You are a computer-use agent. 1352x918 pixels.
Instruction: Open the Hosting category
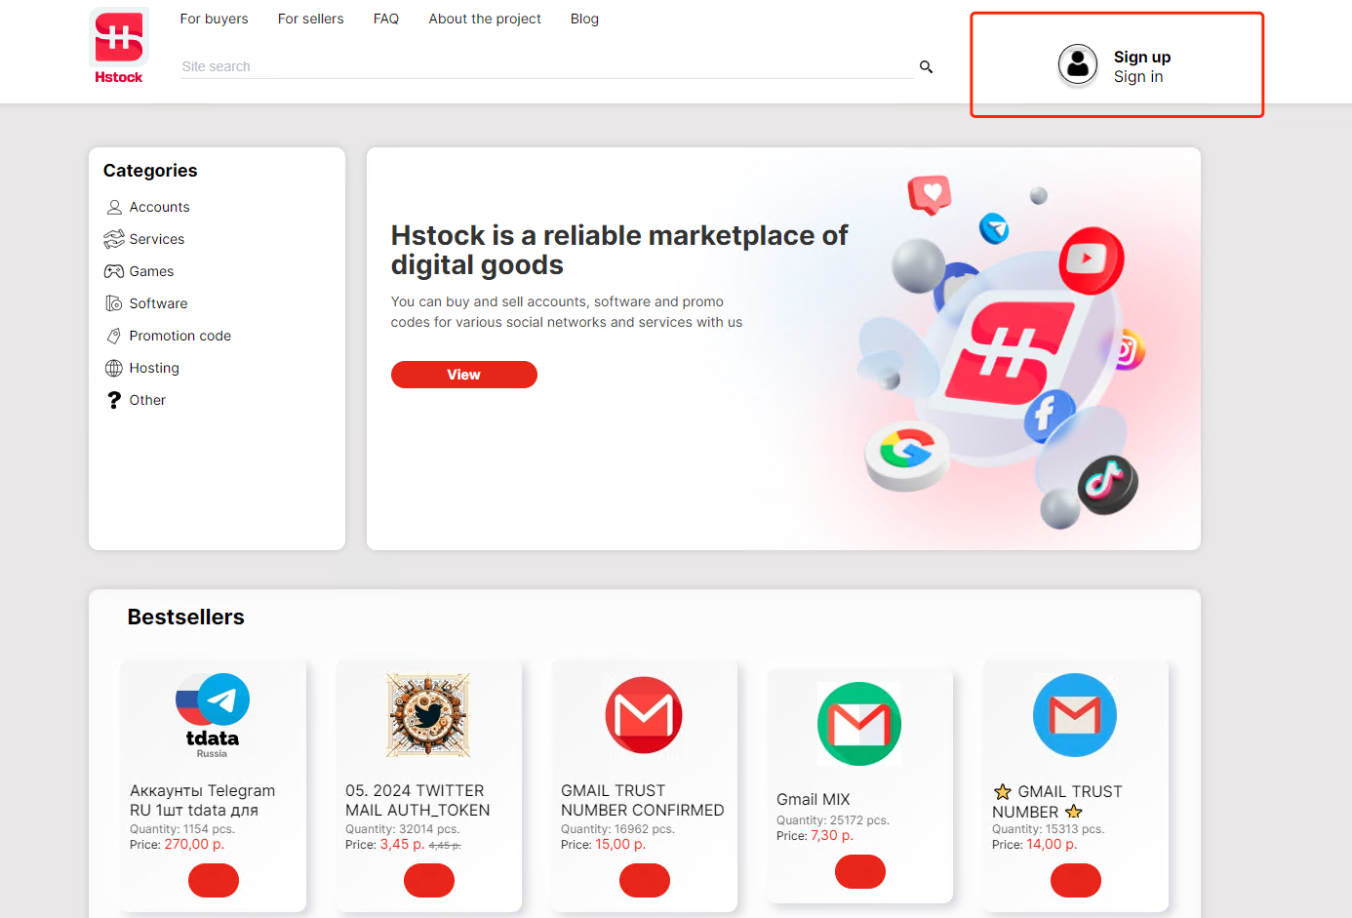154,368
